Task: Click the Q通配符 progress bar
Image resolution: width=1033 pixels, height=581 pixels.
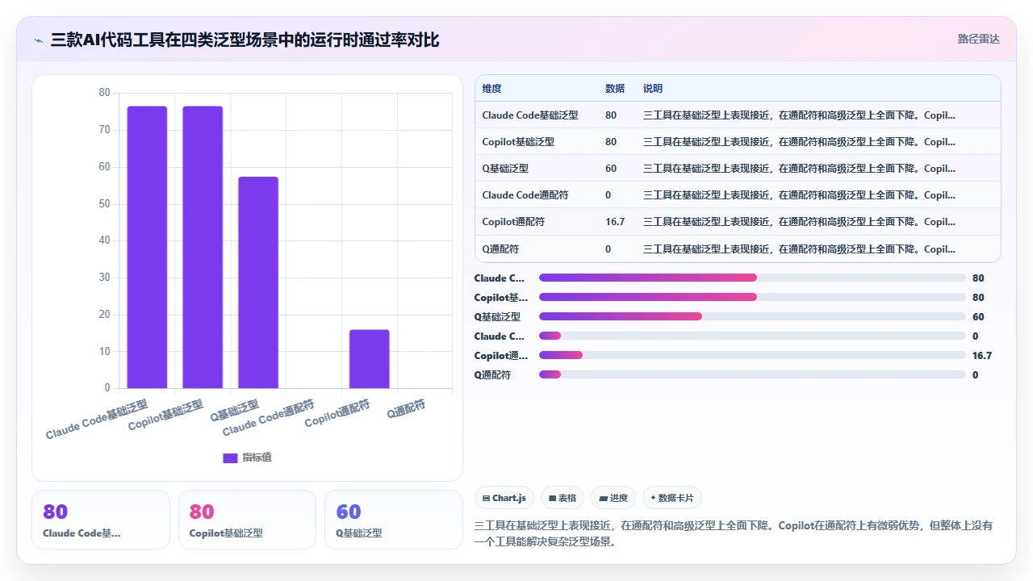Action: coord(752,374)
